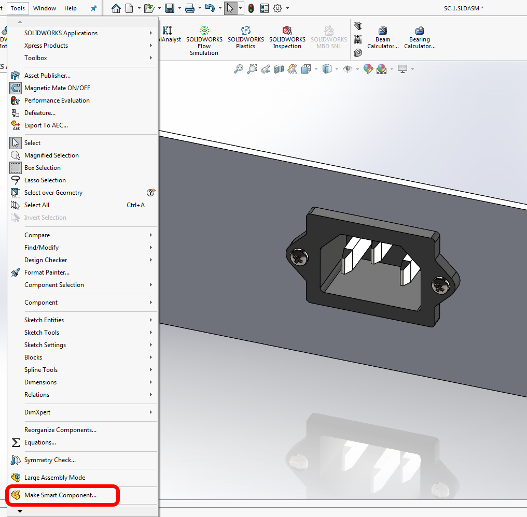This screenshot has width=527, height=517.
Task: Activate the Select tool in menu
Action: (x=82, y=142)
